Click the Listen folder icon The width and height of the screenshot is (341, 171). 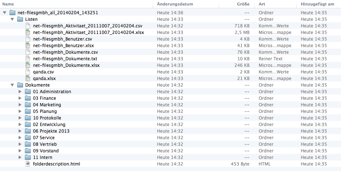(20, 19)
